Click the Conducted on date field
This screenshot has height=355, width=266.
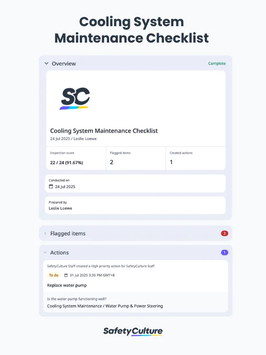[135, 183]
